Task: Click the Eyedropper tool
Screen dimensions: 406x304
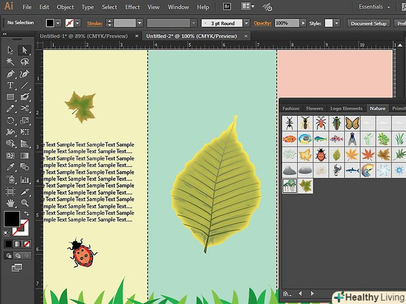Action: click(x=10, y=168)
